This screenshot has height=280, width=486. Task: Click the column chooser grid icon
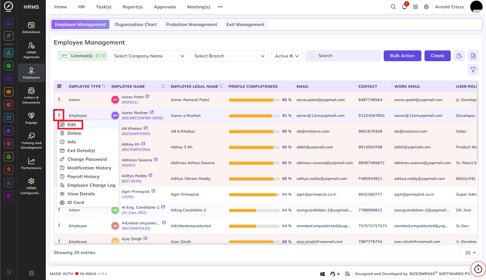tap(59, 86)
